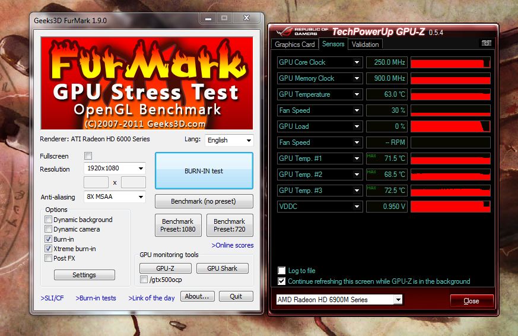
Task: Click the custom resolution height field
Action: (x=134, y=182)
